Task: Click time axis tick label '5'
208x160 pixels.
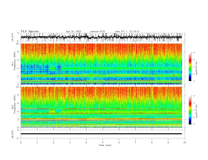Action: click(103, 142)
